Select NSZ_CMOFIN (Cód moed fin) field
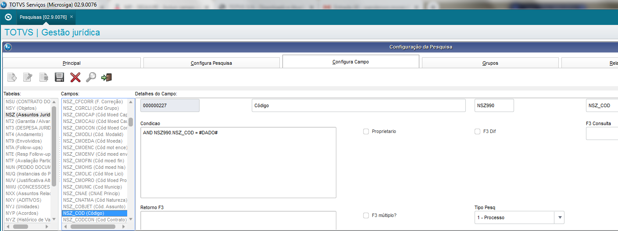Image resolution: width=618 pixels, height=231 pixels. click(95, 161)
